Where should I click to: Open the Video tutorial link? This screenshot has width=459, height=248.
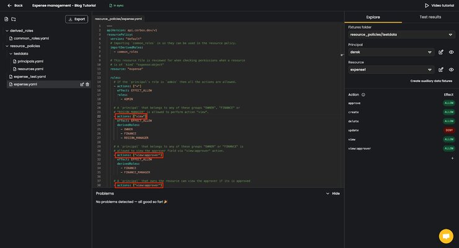[439, 5]
